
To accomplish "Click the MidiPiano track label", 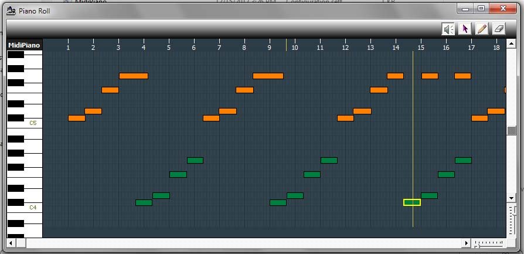I will click(x=24, y=45).
